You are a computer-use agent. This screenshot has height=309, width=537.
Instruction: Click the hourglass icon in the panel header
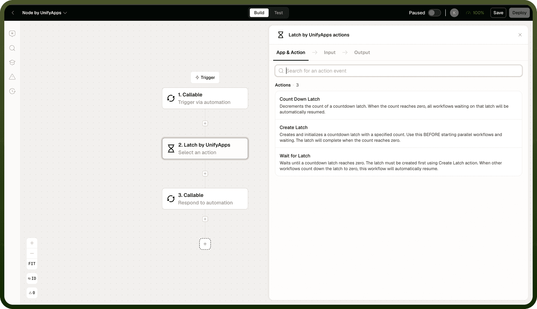tap(281, 35)
